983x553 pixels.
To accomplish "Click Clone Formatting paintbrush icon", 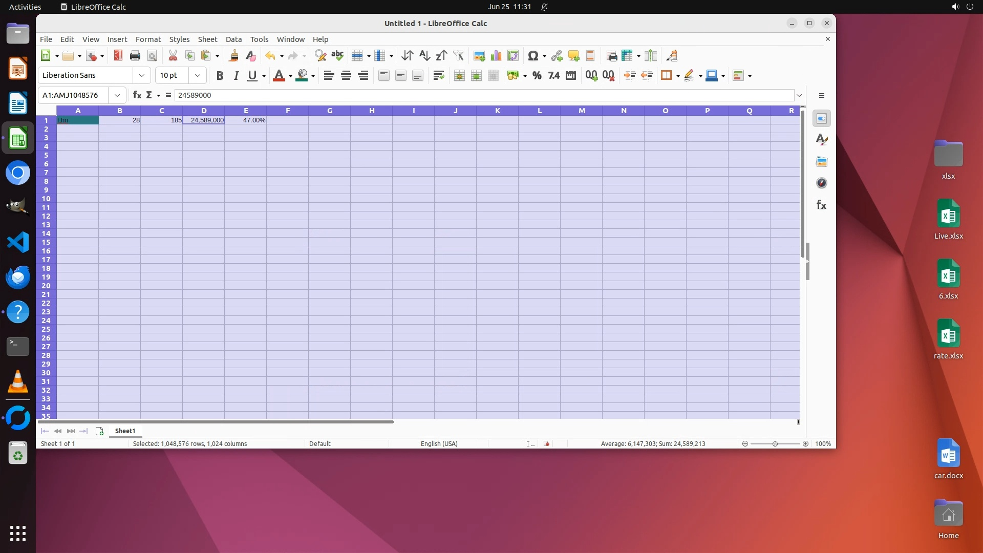I will click(x=234, y=56).
